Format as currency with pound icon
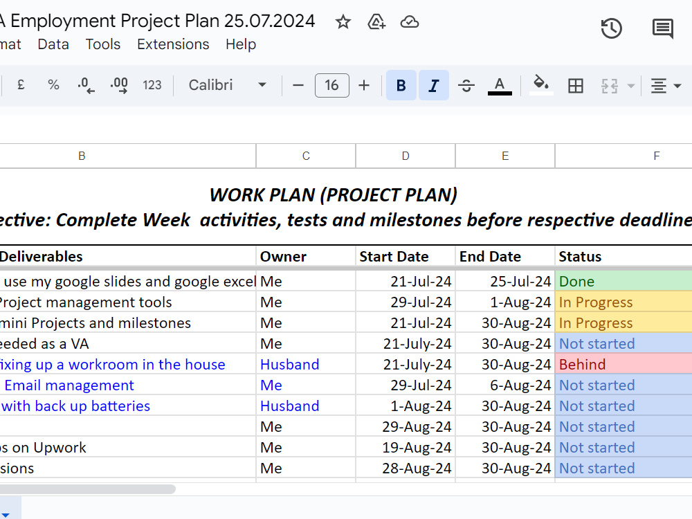This screenshot has height=519, width=692. tap(21, 84)
